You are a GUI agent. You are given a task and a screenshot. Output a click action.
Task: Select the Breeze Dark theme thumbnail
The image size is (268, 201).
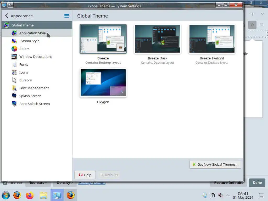point(157,39)
